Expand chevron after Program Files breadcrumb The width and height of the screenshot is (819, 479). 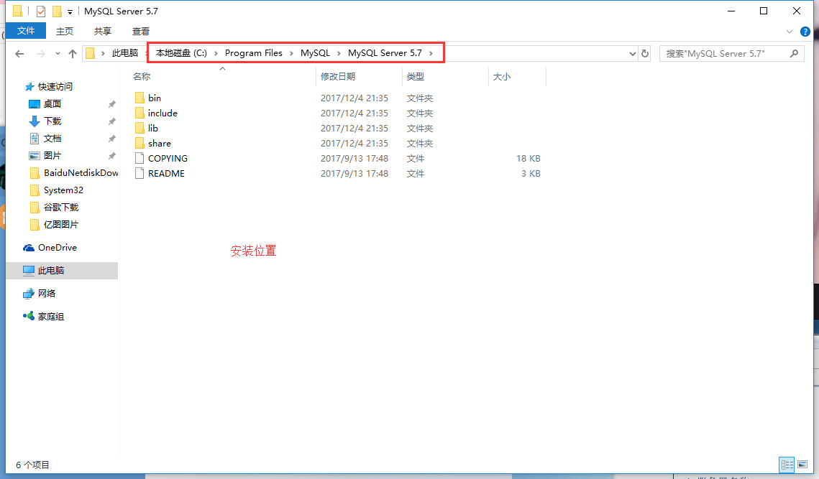click(x=291, y=53)
